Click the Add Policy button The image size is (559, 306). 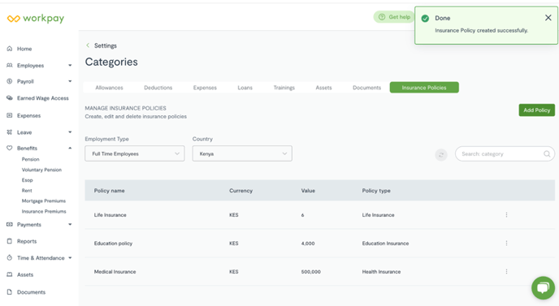(536, 110)
